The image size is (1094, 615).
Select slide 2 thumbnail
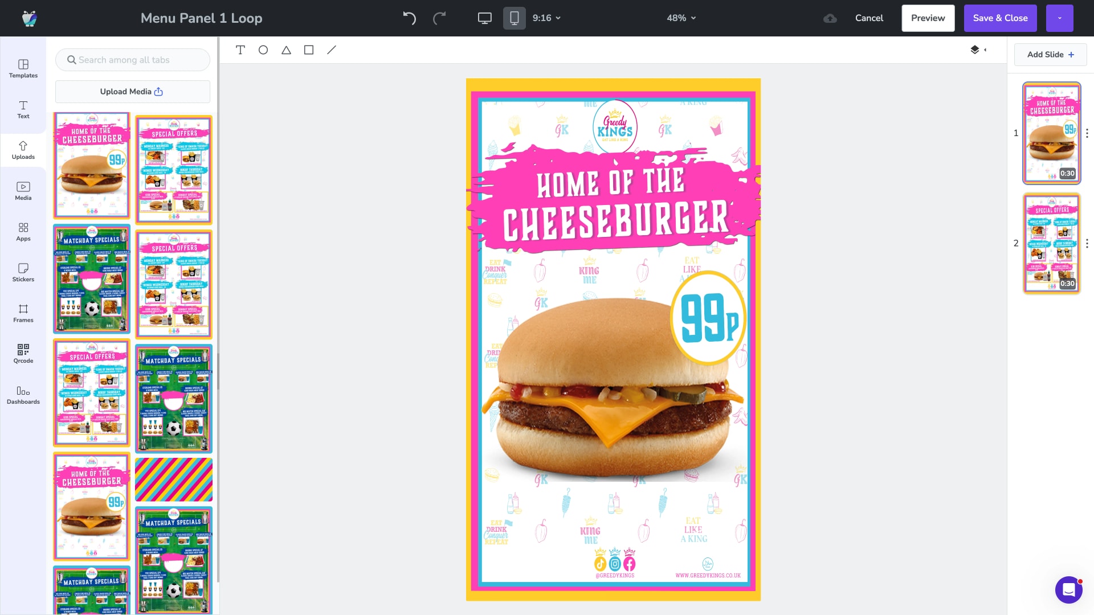click(1052, 244)
